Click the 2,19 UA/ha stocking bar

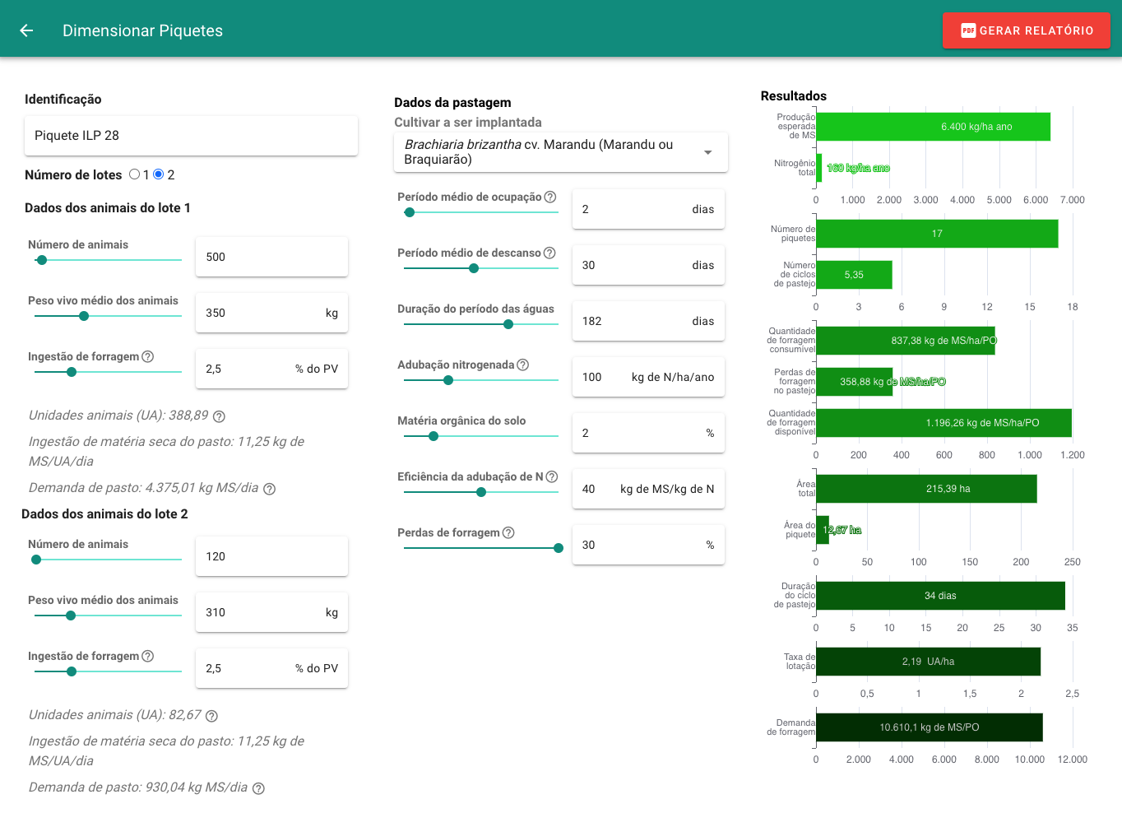click(928, 662)
